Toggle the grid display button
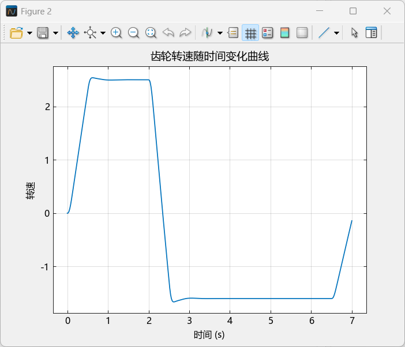The height and width of the screenshot is (347, 405). (x=250, y=33)
